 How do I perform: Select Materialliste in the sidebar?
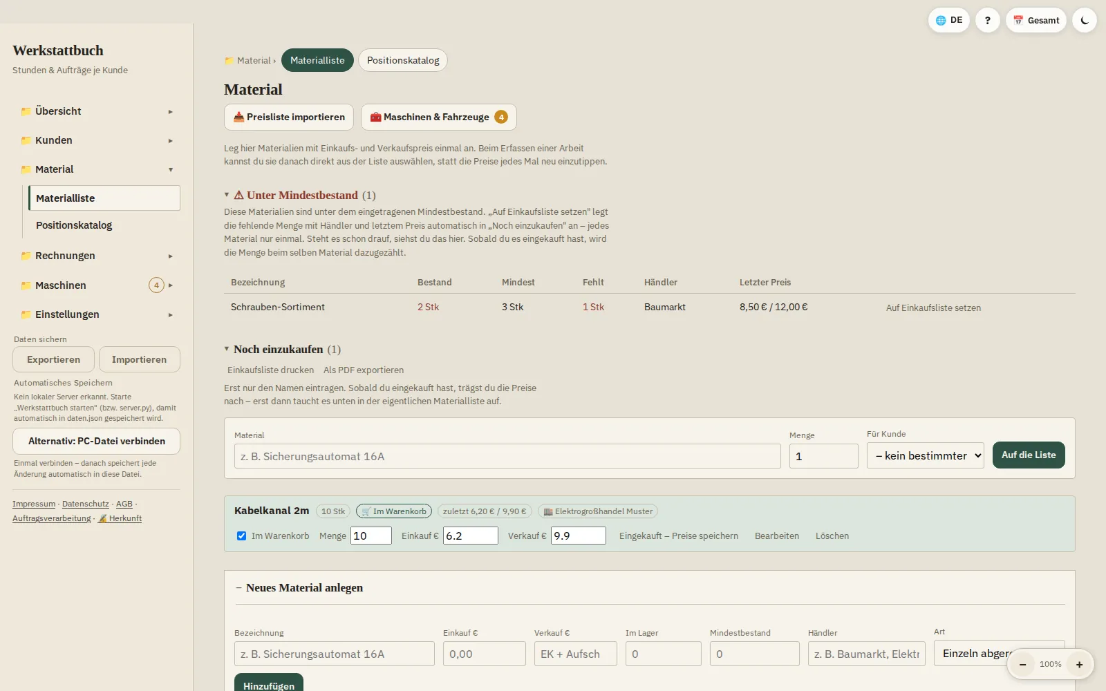104,198
